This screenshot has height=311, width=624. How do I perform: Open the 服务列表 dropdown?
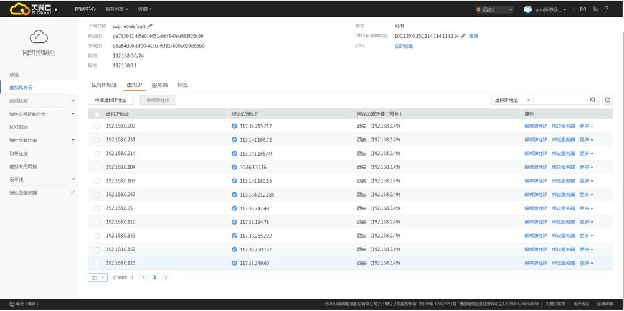click(117, 9)
